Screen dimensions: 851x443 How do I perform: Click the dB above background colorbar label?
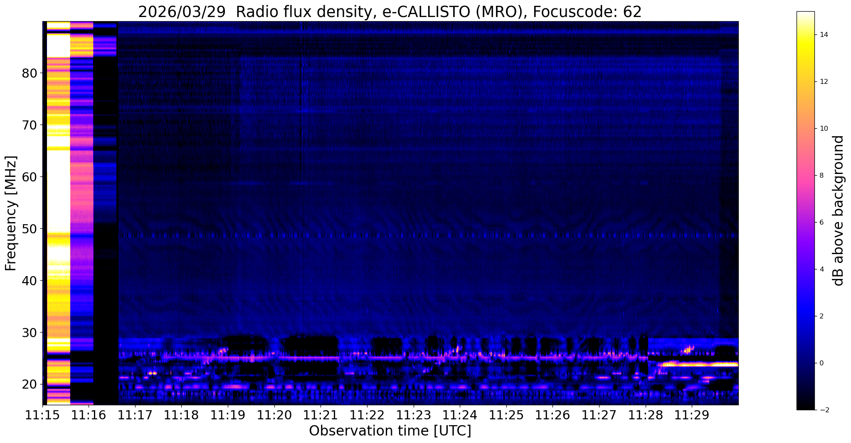[x=839, y=210]
